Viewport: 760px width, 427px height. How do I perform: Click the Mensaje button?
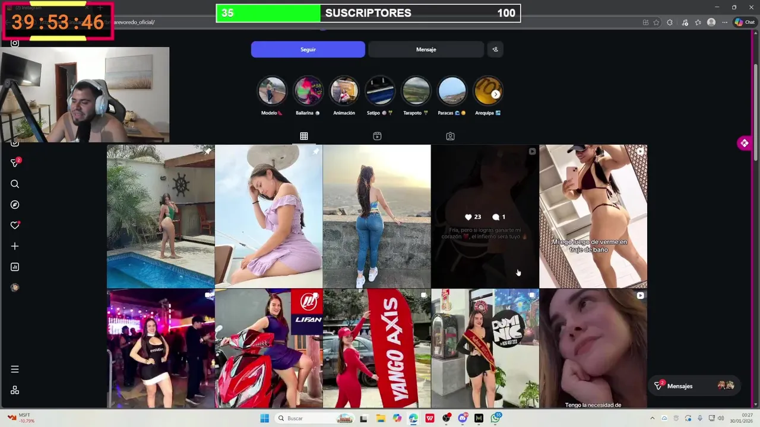(426, 49)
